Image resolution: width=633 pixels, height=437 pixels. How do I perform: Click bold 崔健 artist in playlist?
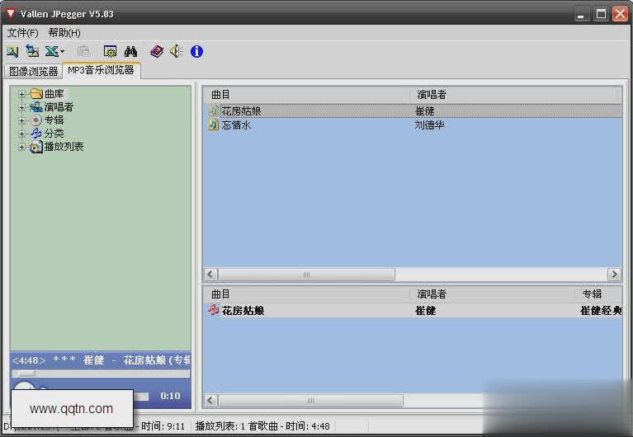(426, 311)
